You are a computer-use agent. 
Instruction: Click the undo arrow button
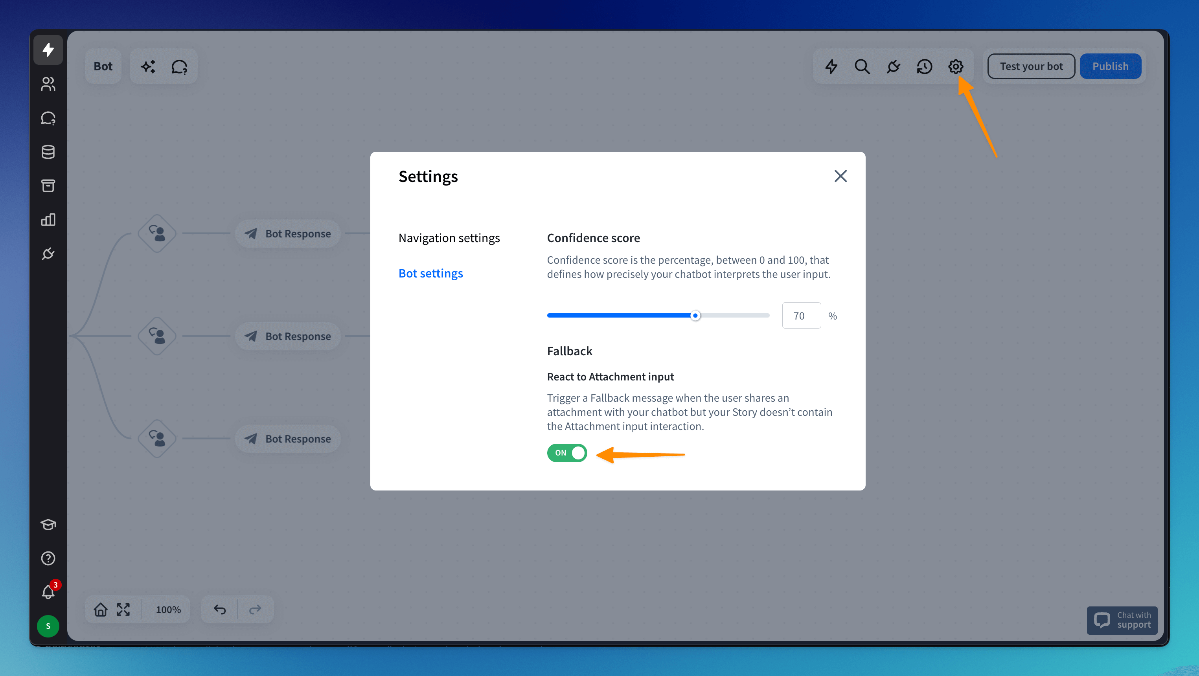pyautogui.click(x=220, y=610)
